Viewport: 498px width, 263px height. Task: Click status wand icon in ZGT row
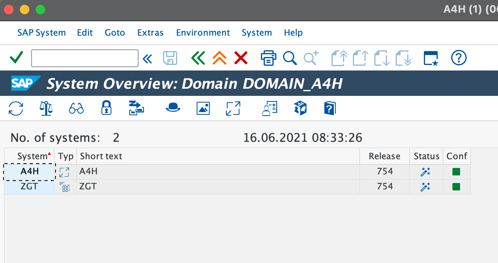[425, 187]
